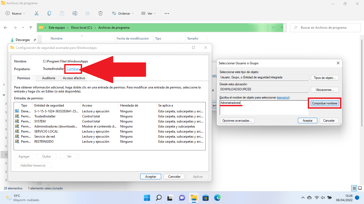This screenshot has width=364, height=204.
Task: Click the Copy icon in Explorer toolbar
Action: click(49, 13)
